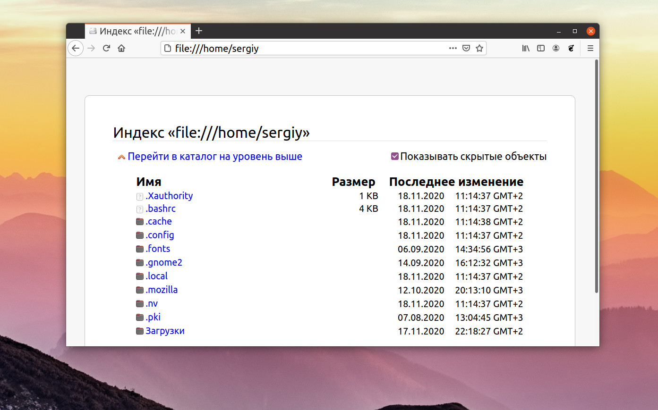
Task: Open a new tab with plus button
Action: pos(199,31)
